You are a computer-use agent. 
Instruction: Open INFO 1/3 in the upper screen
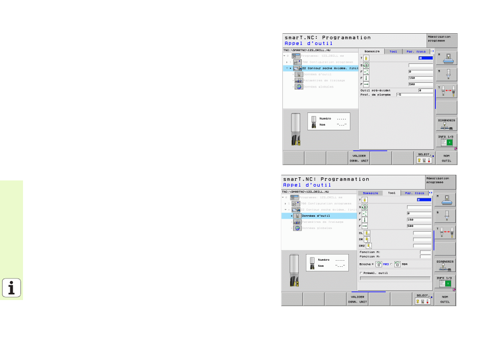click(447, 141)
